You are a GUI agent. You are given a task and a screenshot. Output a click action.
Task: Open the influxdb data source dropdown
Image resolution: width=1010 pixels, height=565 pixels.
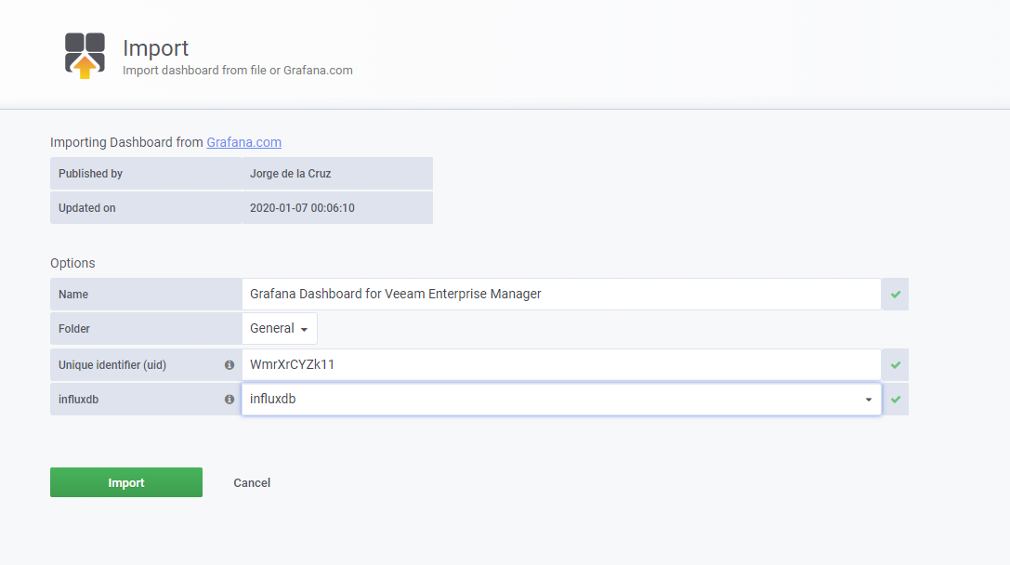point(561,399)
